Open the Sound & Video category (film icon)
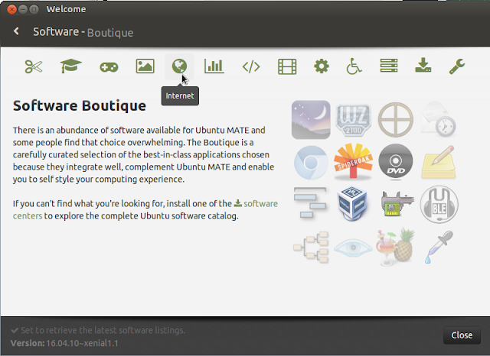Screen dimensions: 490x356 [287, 66]
